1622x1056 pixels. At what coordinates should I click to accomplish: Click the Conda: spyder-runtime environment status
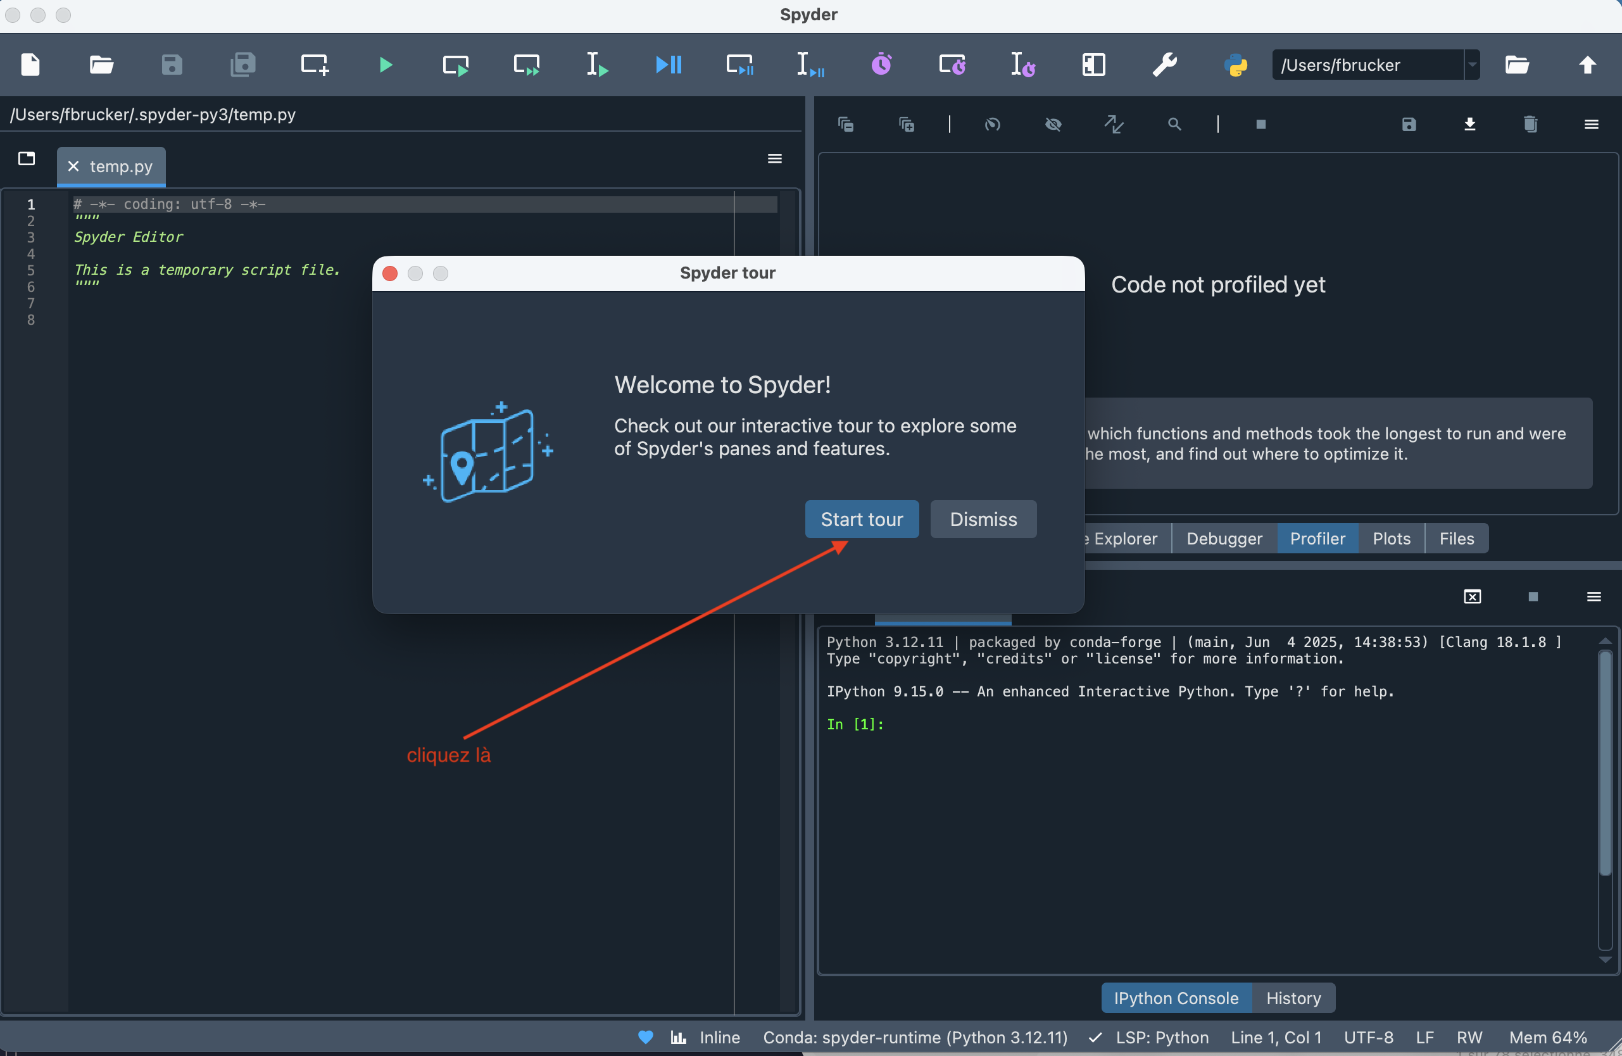coord(915,1037)
